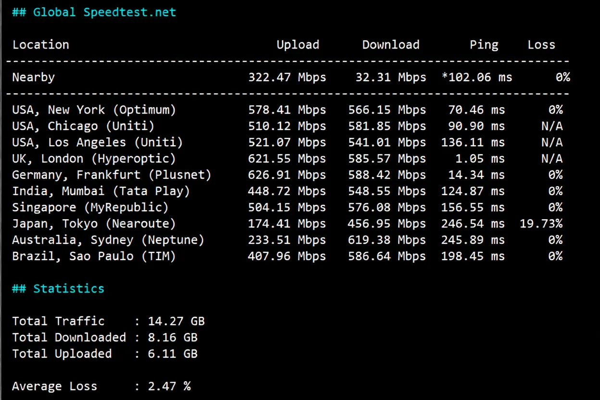The height and width of the screenshot is (400, 600).
Task: Select Sydney upload '233.51 Mbps'
Action: pos(287,240)
